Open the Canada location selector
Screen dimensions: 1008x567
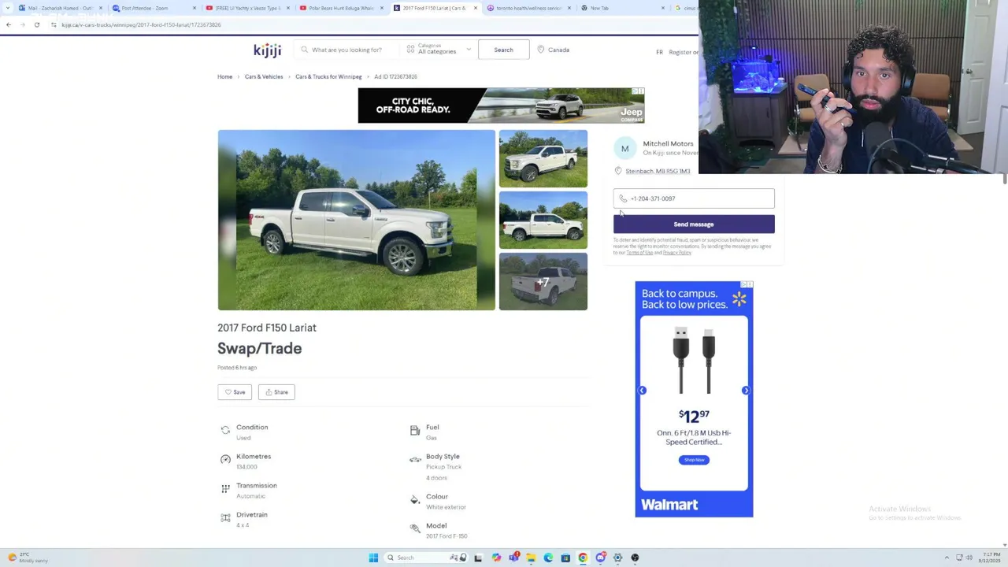[554, 50]
